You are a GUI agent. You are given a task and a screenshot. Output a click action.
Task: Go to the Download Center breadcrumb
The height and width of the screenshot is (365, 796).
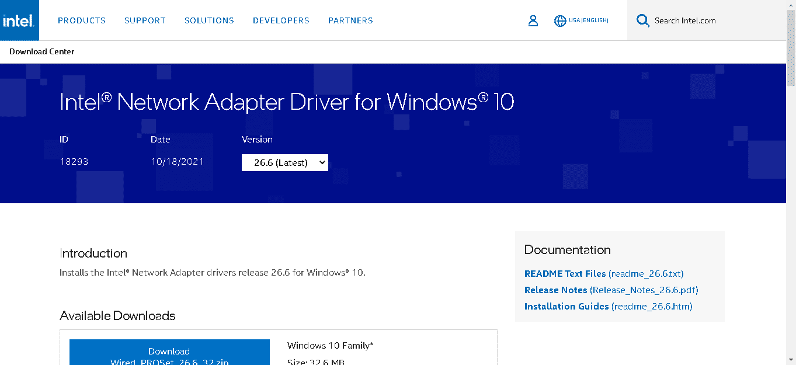(42, 51)
